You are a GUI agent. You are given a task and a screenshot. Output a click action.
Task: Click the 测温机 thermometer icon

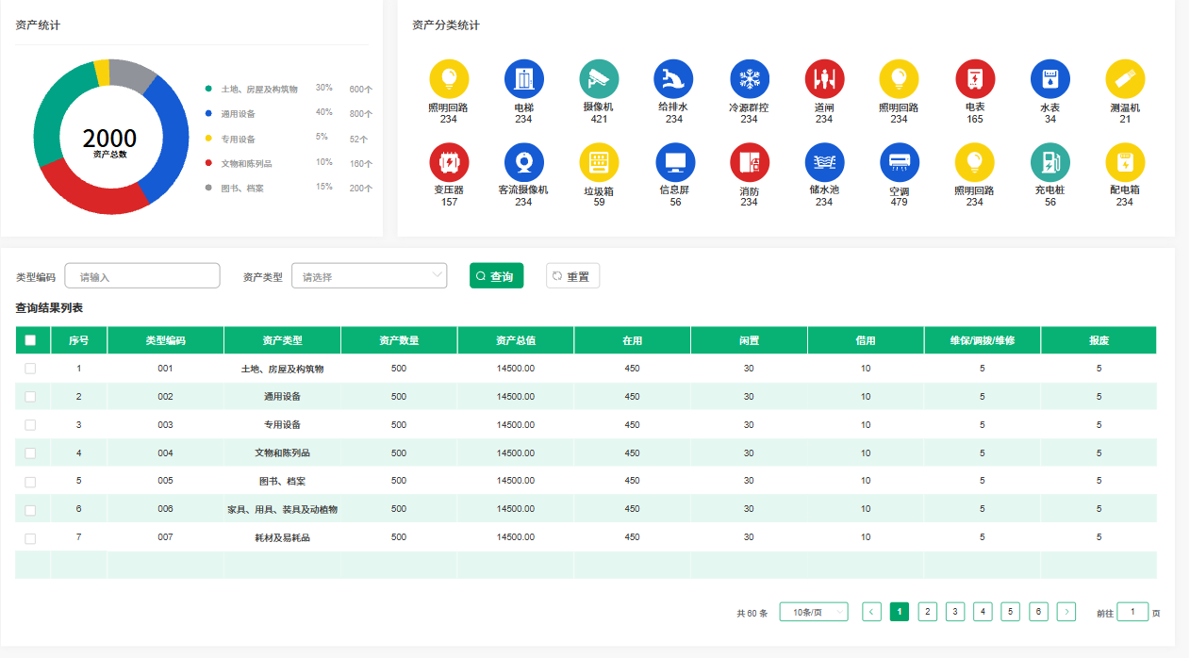tap(1125, 79)
